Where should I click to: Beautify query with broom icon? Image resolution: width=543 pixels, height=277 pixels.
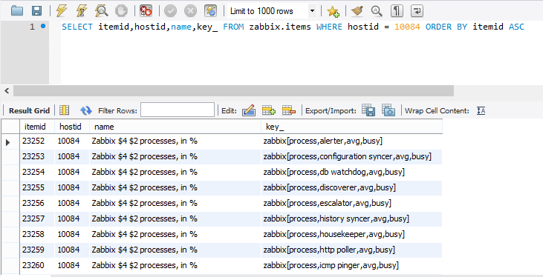357,10
